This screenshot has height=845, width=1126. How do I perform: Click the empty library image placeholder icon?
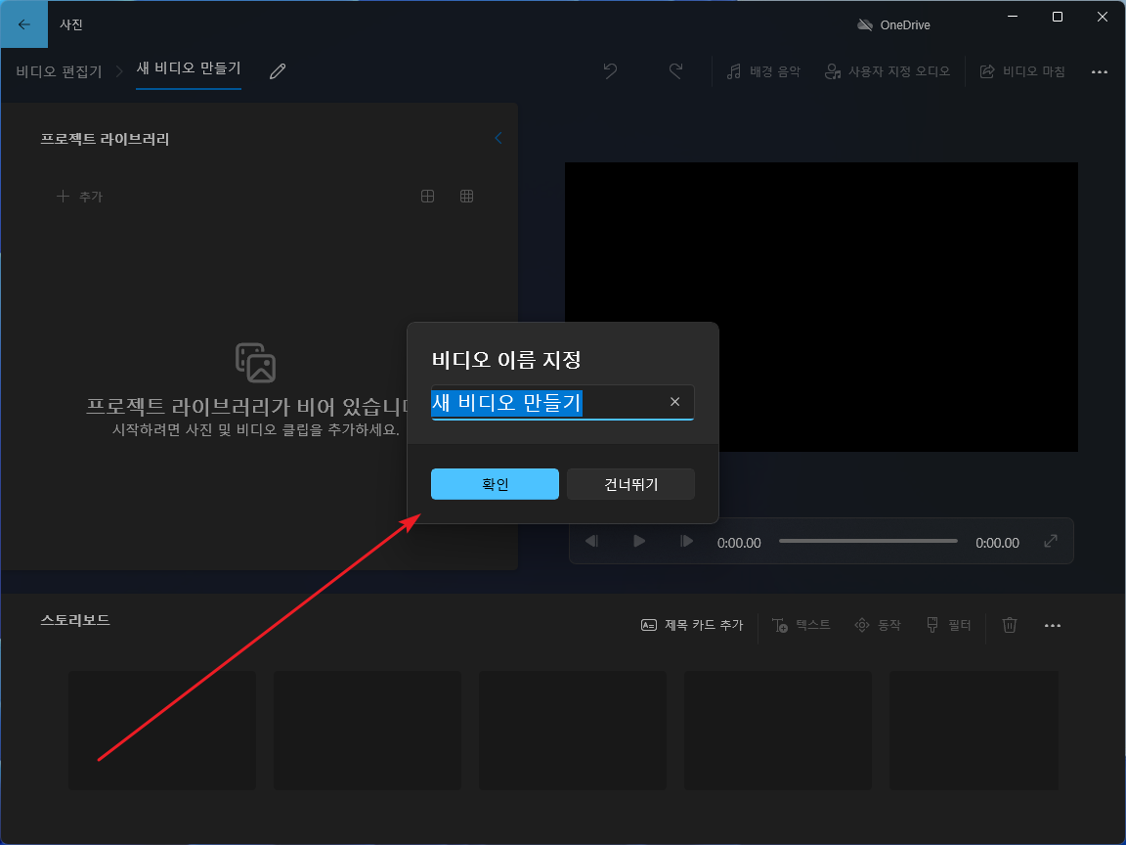(256, 362)
